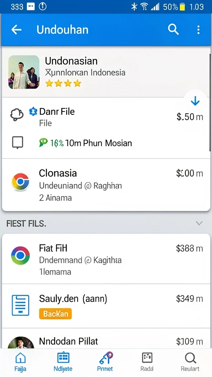Click the cloud icon beside Danr File
Viewport: 212px width, 377px height.
[x=17, y=115]
